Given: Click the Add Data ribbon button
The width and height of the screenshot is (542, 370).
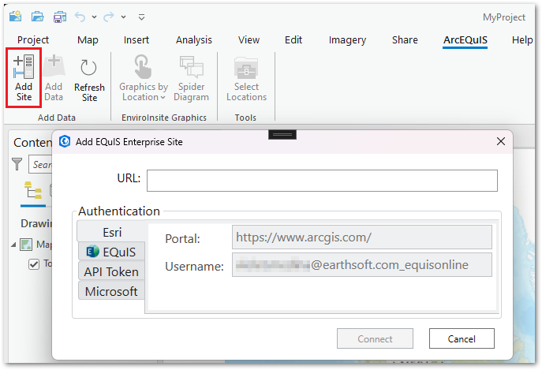Looking at the screenshot, I should [x=54, y=78].
